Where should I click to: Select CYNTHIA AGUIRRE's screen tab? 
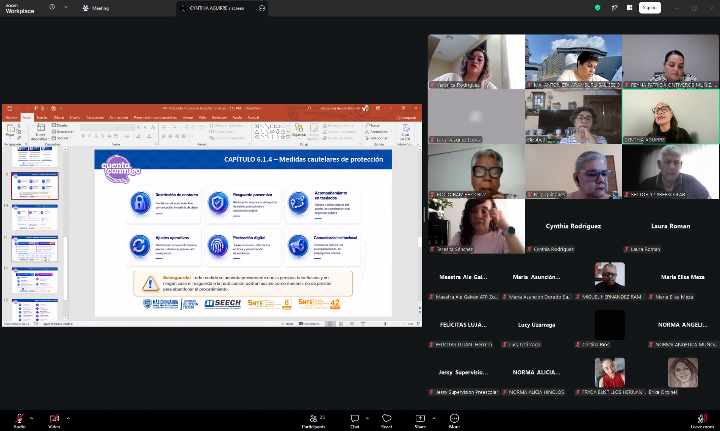pyautogui.click(x=216, y=8)
